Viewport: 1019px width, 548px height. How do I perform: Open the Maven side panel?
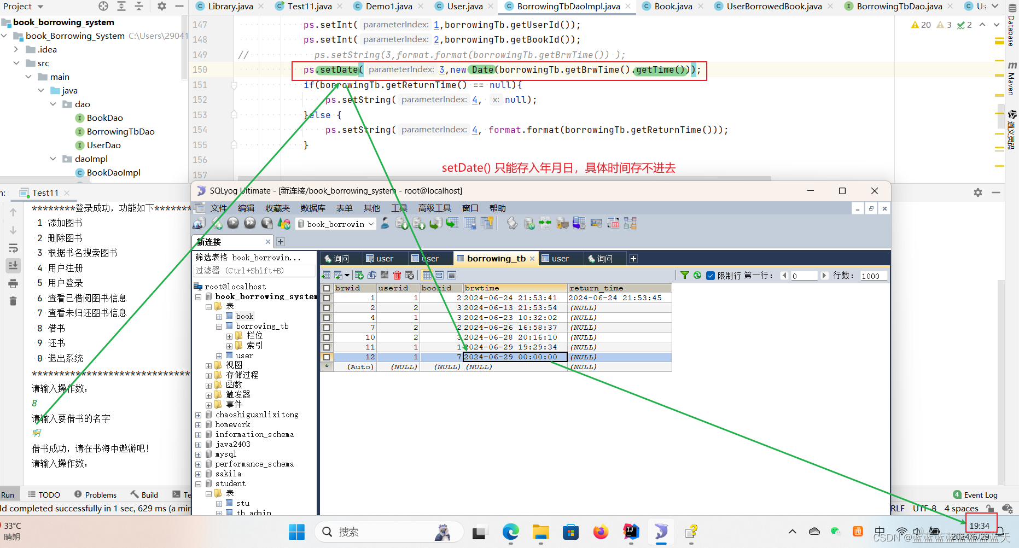(x=1012, y=78)
